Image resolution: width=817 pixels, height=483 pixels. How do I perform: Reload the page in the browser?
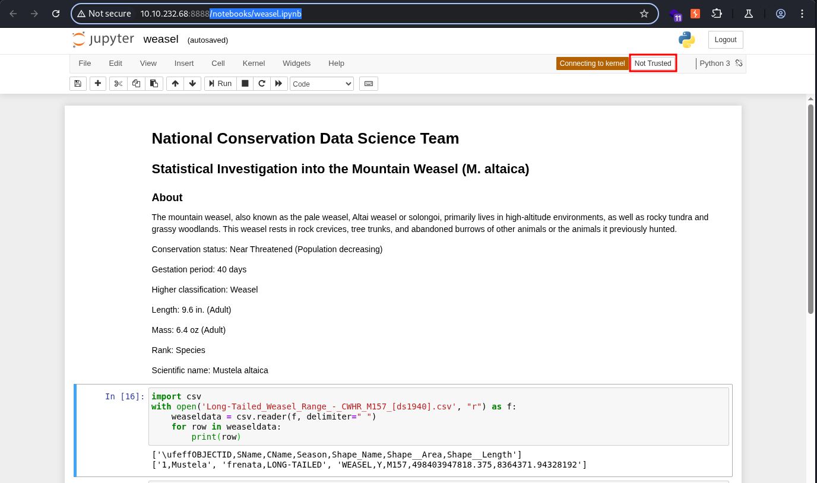[x=56, y=14]
